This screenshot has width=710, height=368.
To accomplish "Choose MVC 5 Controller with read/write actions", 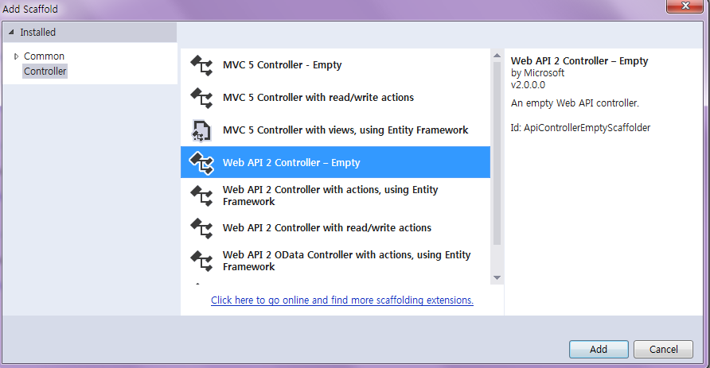I will click(x=318, y=98).
